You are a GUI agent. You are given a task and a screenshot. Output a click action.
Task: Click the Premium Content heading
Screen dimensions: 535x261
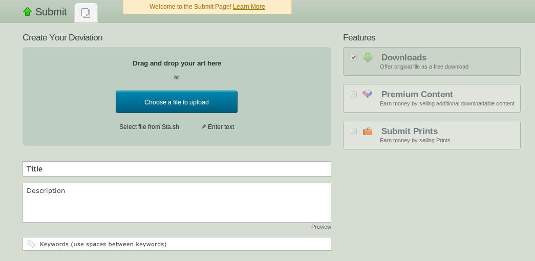[417, 94]
